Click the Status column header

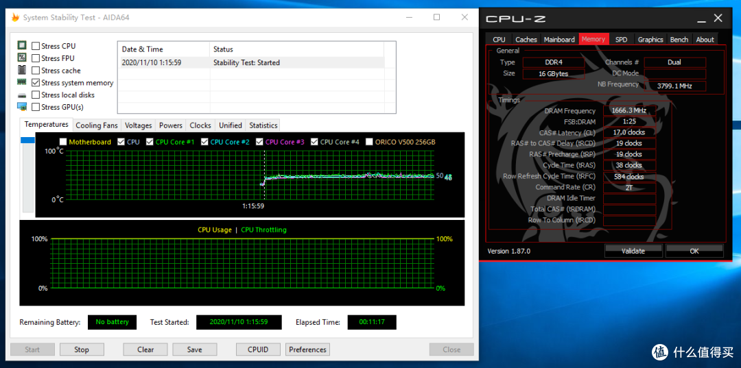tap(296, 49)
